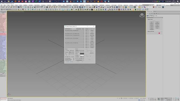Select Geometry category in Create panel
Image resolution: width=180 pixels, height=101 pixels.
[x=147, y=16]
